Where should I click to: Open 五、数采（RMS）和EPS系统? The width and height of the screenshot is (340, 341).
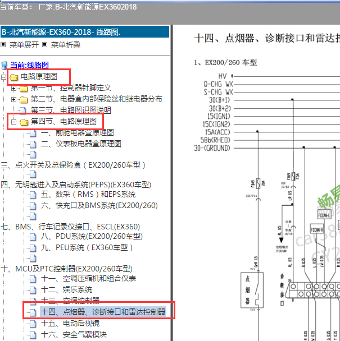[x=88, y=194]
